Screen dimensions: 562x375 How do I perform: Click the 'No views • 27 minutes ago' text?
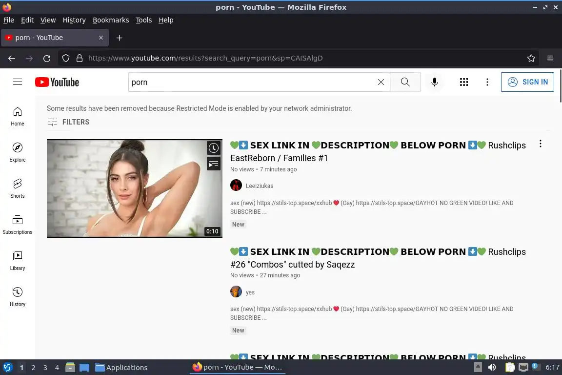click(x=265, y=275)
